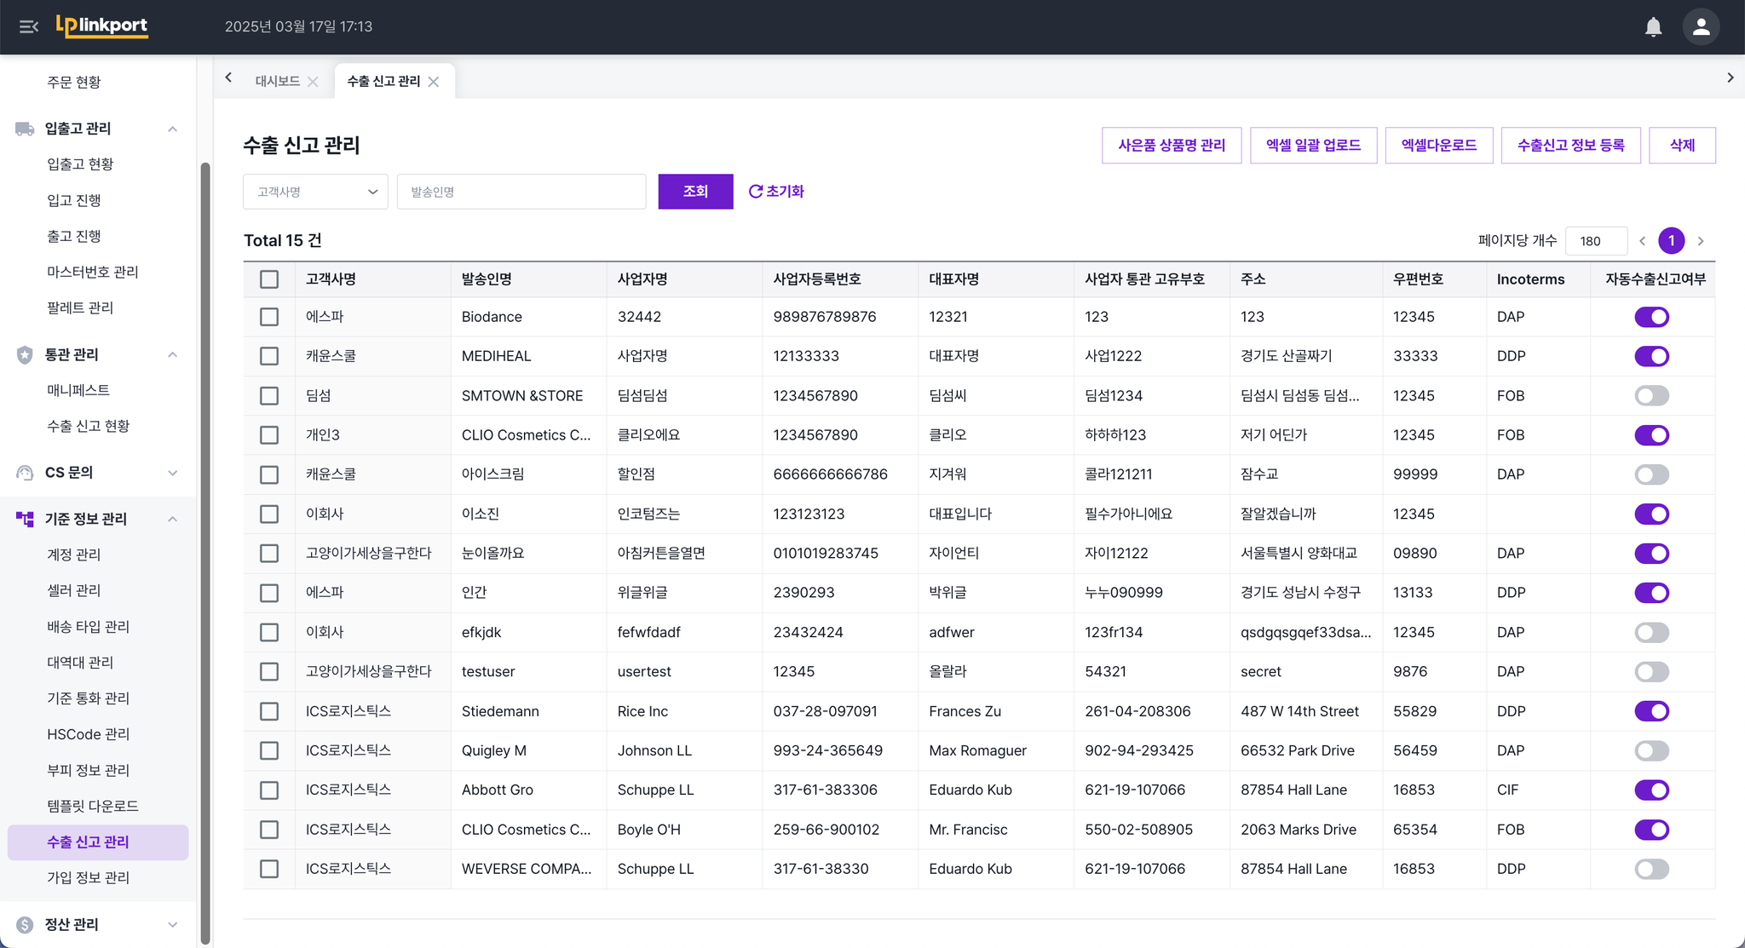
Task: Open 가입 정보 관리 menu item
Action: coord(89,877)
